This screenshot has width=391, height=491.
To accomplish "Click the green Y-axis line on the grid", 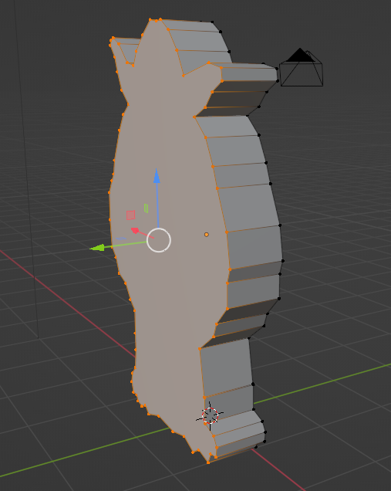I will [x=322, y=383].
